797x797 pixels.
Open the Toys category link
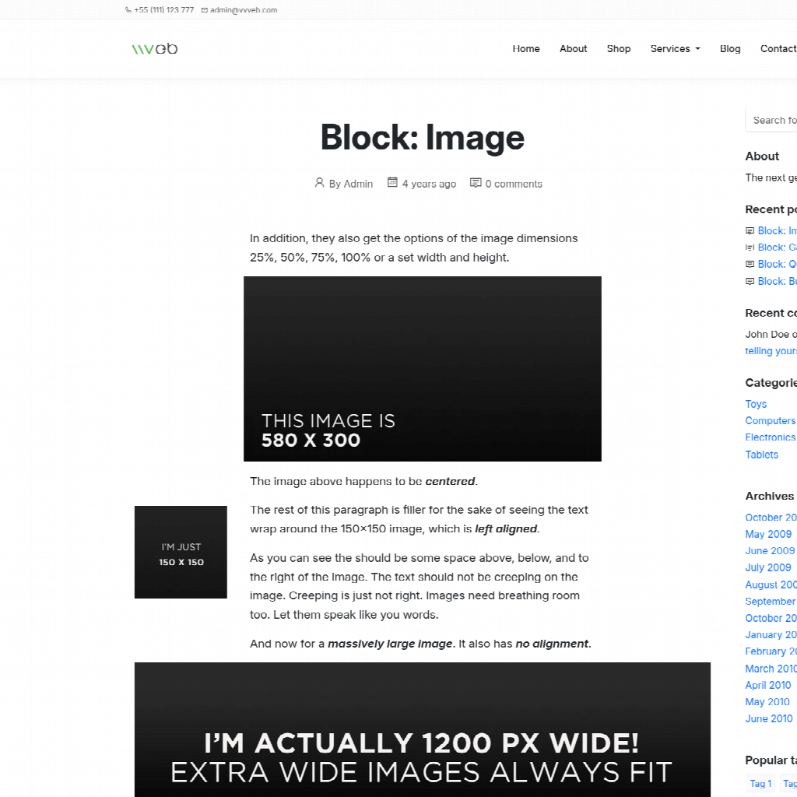[756, 404]
